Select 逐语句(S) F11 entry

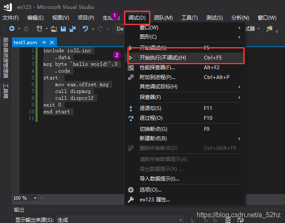(x=184, y=108)
